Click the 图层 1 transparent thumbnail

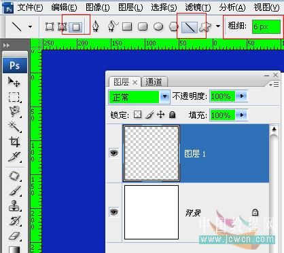tap(152, 153)
